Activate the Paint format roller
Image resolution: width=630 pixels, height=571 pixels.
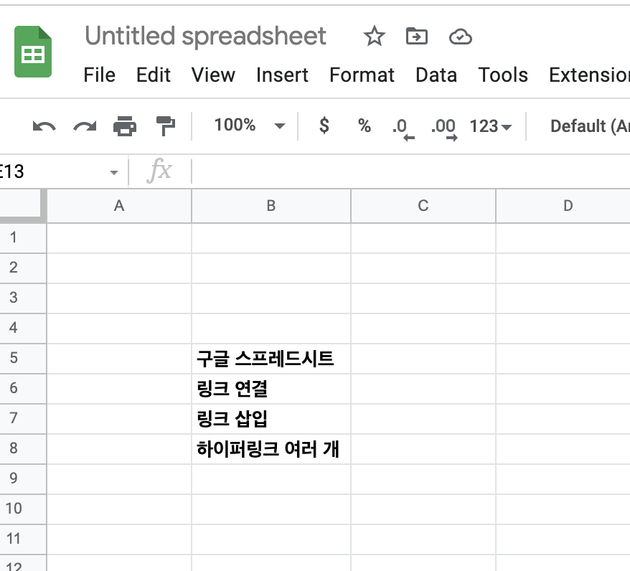[165, 126]
